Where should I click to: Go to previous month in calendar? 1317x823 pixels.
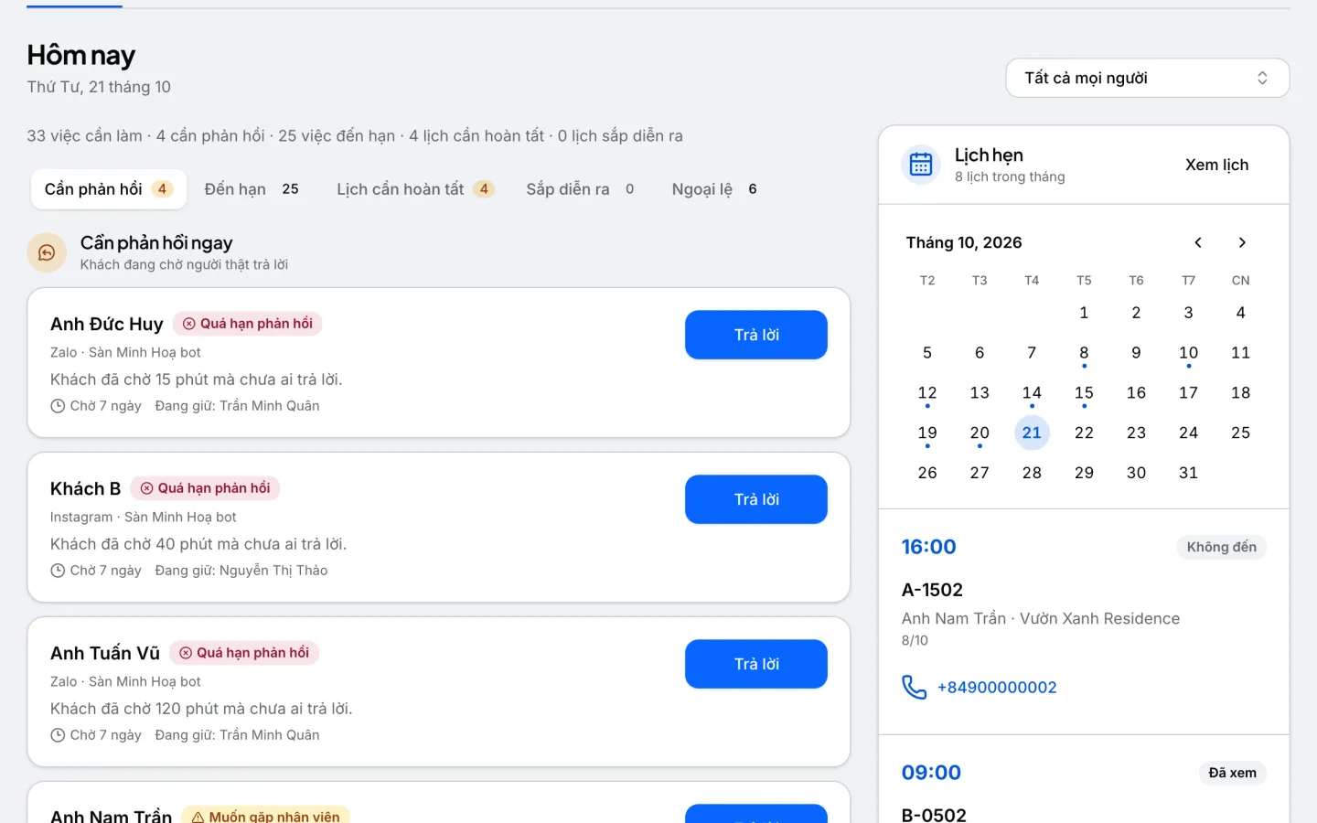coord(1198,242)
